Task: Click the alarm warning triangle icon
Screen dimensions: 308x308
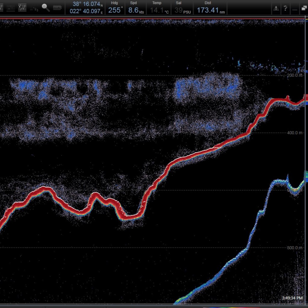Action: [x=276, y=8]
